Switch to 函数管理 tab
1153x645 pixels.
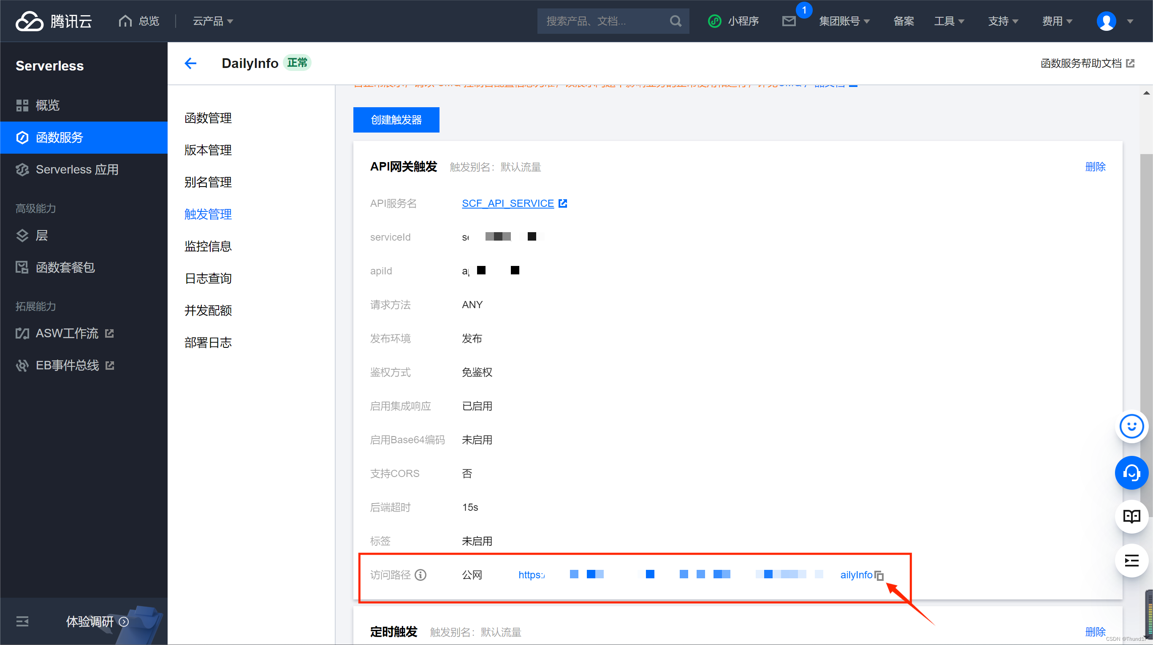tap(208, 118)
